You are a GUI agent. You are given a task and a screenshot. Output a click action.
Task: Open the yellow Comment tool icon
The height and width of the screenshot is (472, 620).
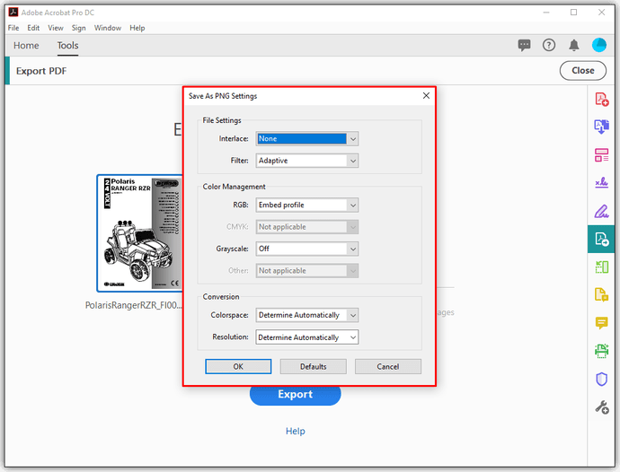pyautogui.click(x=601, y=323)
